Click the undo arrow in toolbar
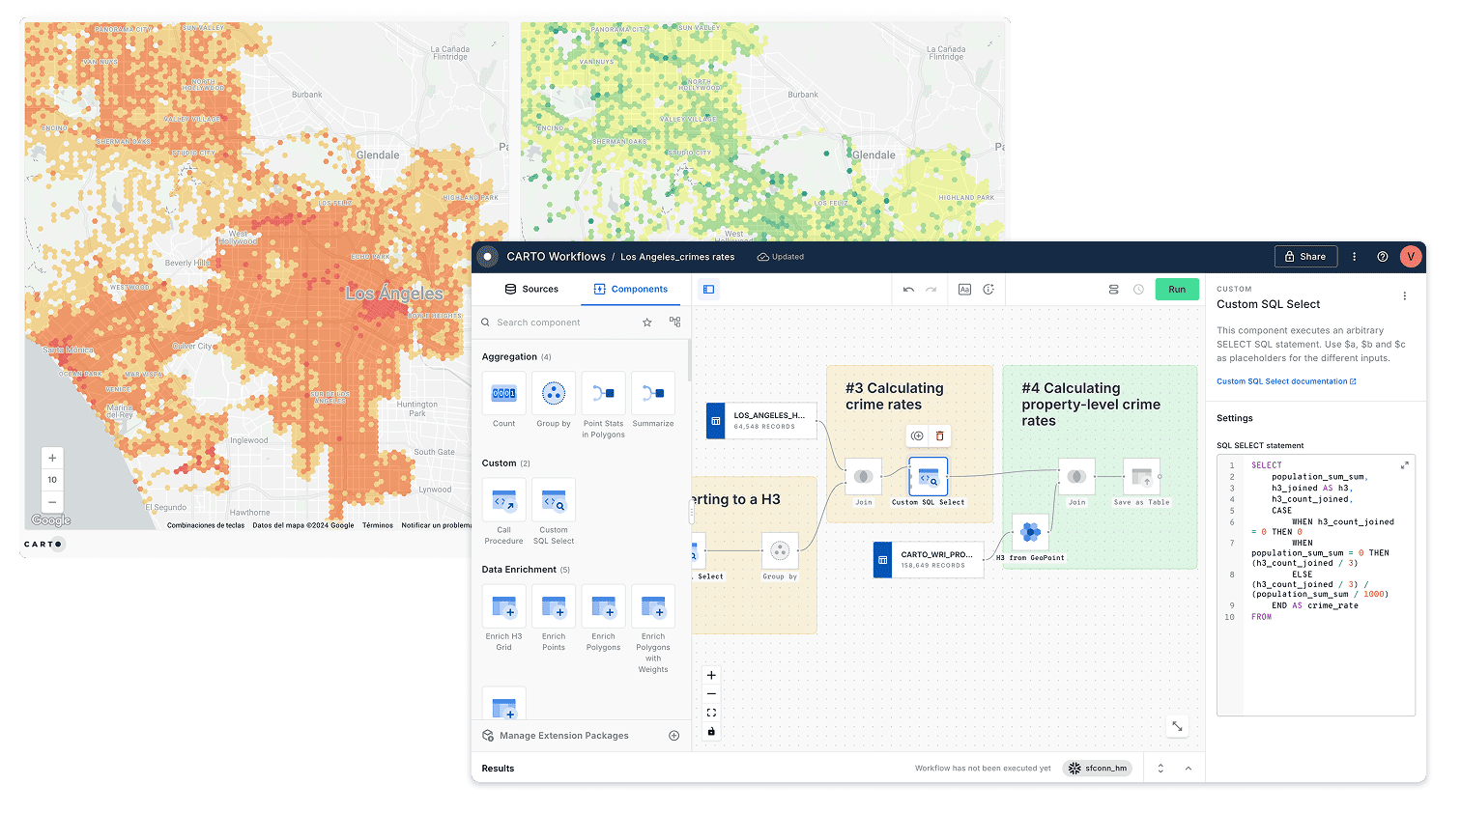 pos(908,290)
